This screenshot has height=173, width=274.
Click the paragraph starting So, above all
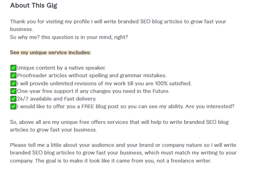(x=119, y=126)
